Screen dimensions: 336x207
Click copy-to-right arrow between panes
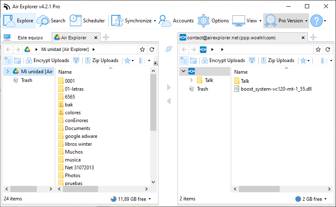(x=169, y=87)
